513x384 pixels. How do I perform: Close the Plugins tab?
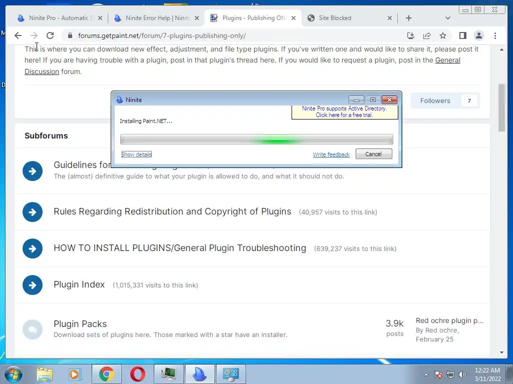coord(294,18)
